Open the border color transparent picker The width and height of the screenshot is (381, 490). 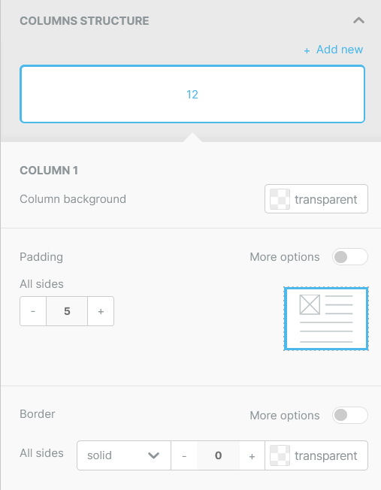(316, 455)
